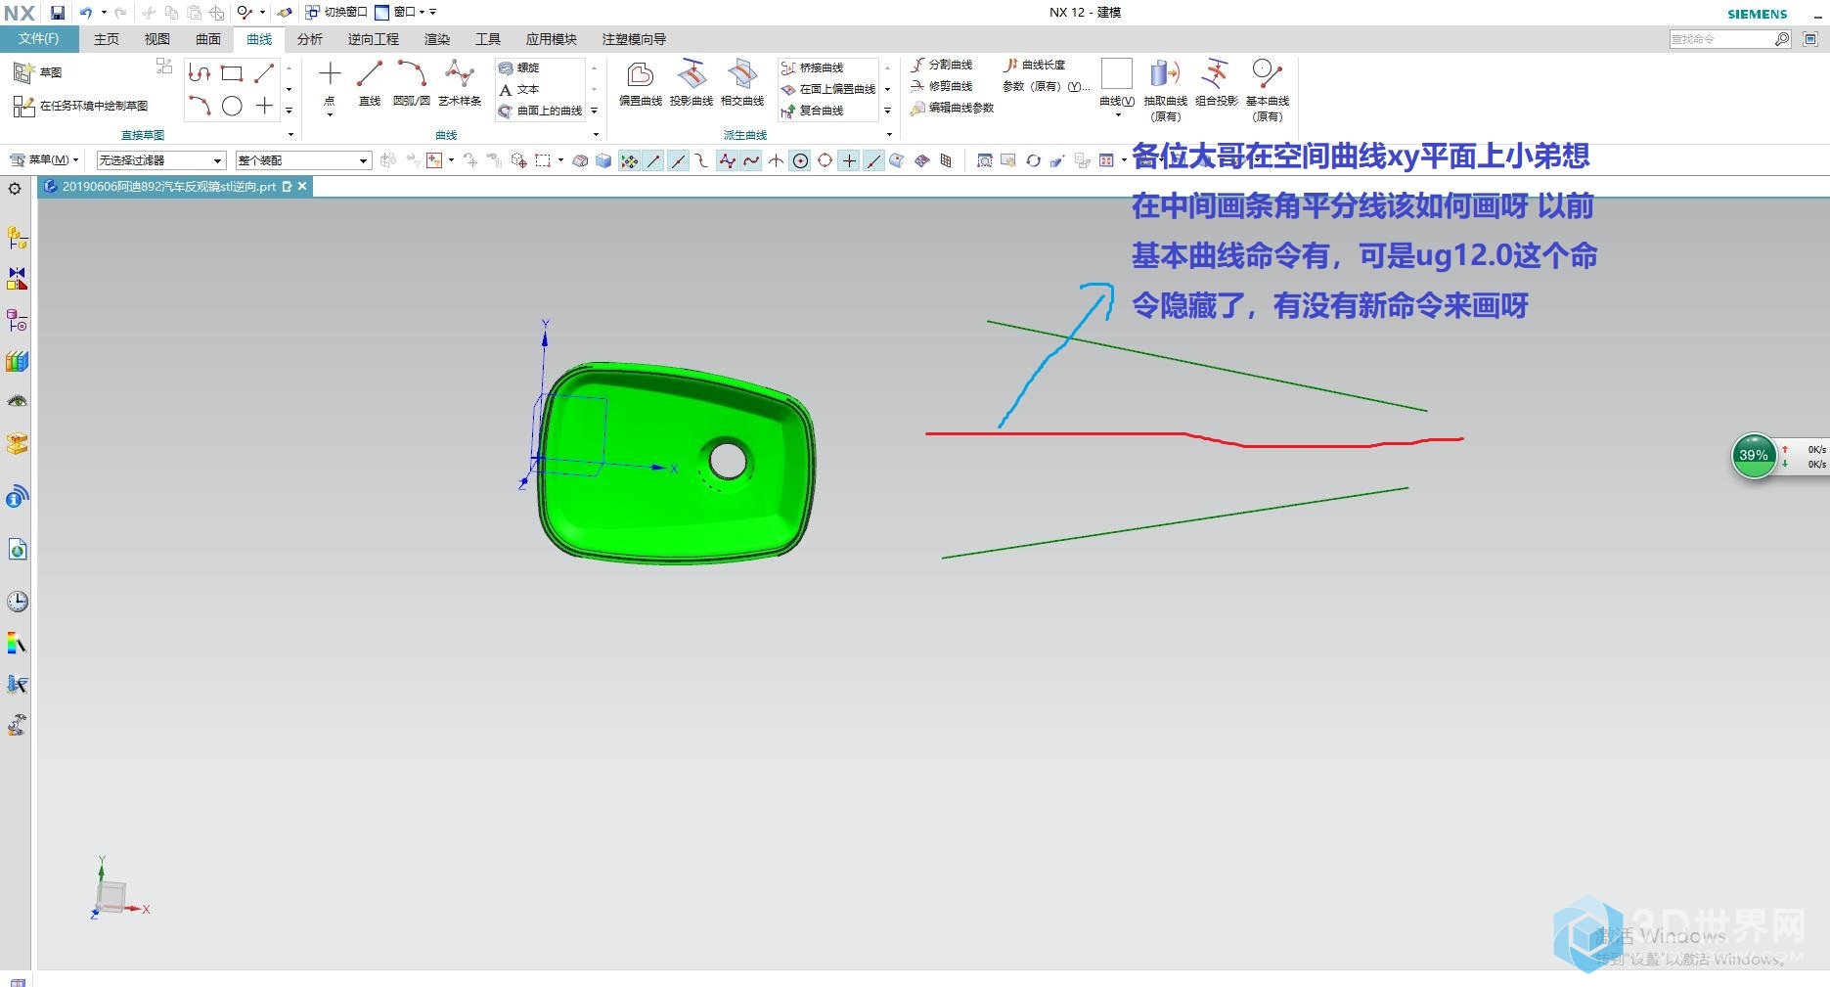This screenshot has height=987, width=1830.
Task: Click Sketch in Task Environment (在任务环境中绘制草图)
Action: (x=81, y=106)
